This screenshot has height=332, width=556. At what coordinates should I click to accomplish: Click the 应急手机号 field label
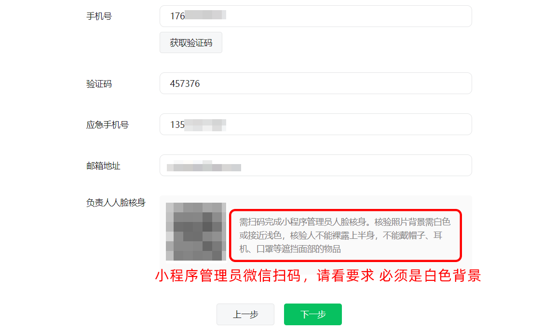108,125
